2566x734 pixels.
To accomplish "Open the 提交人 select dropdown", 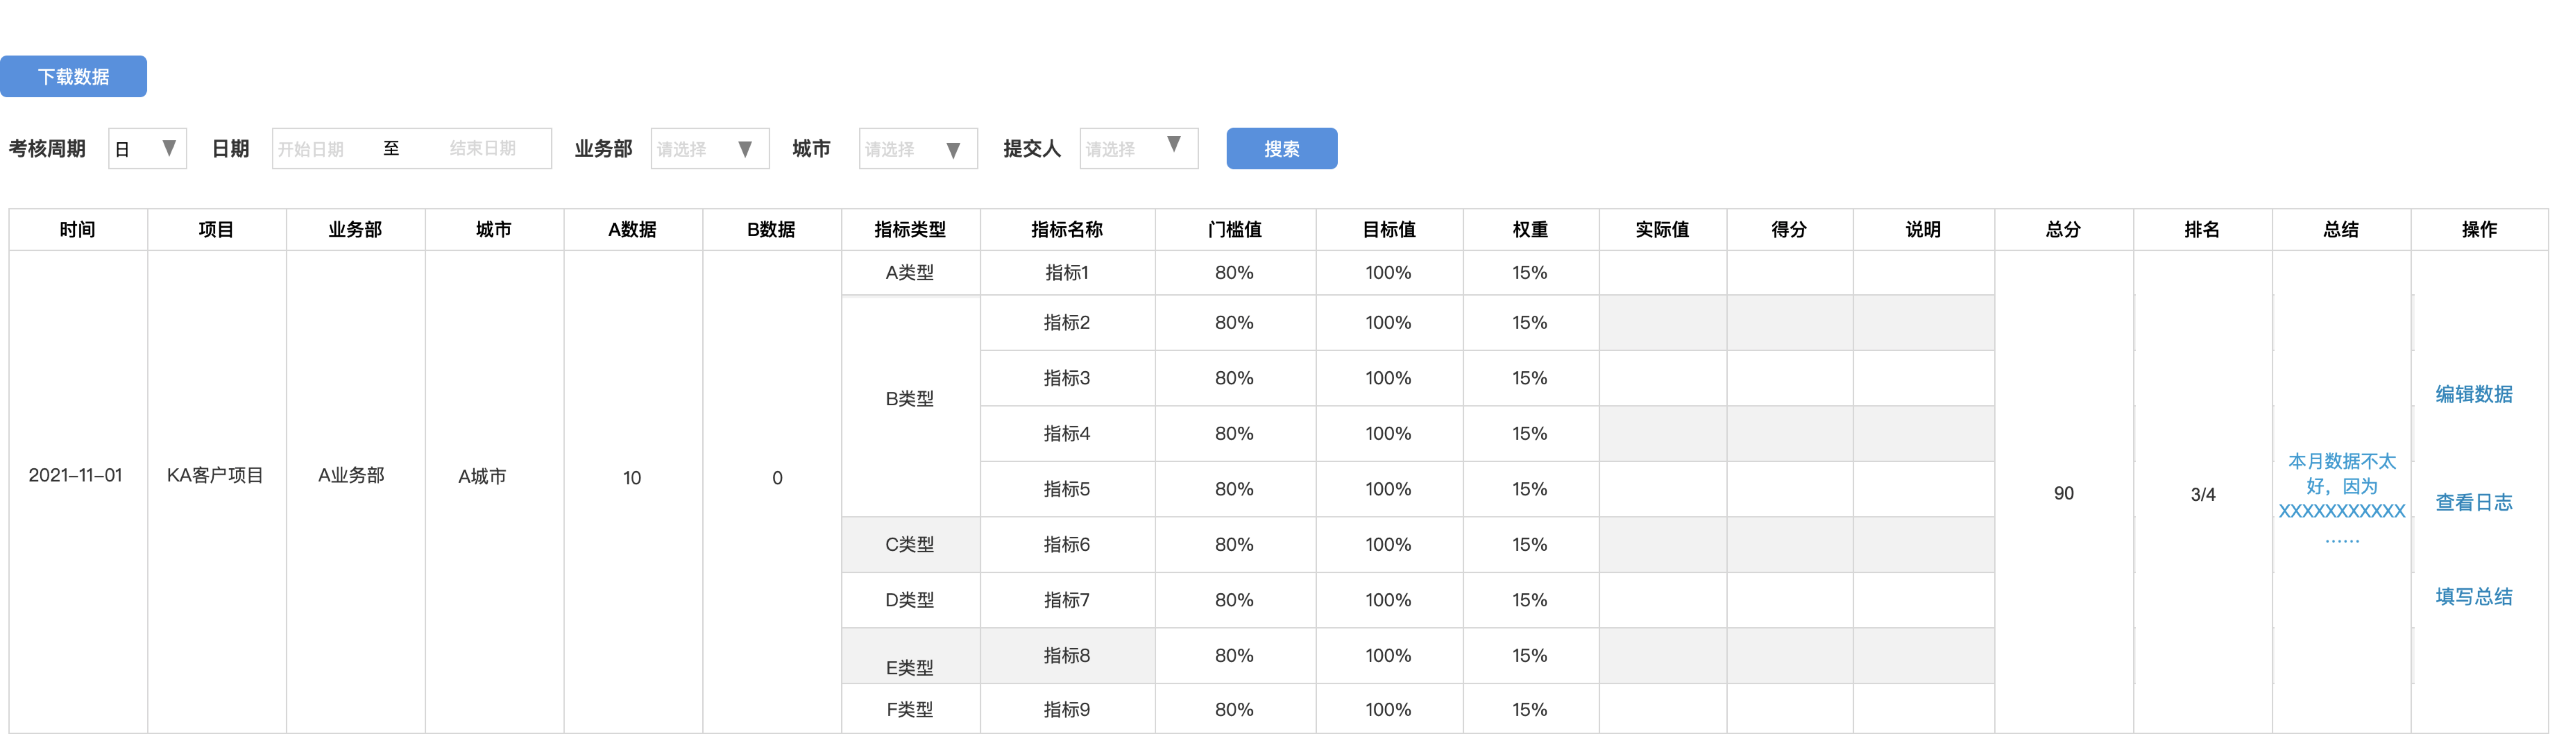I will [1138, 149].
